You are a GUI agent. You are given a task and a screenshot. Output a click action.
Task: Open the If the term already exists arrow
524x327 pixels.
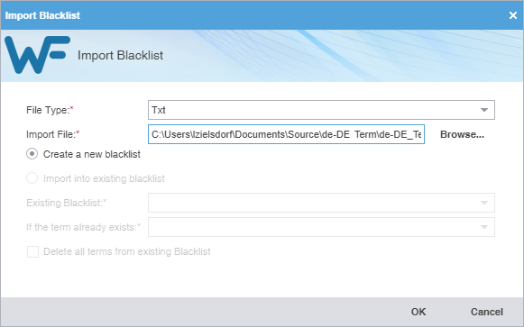(484, 227)
